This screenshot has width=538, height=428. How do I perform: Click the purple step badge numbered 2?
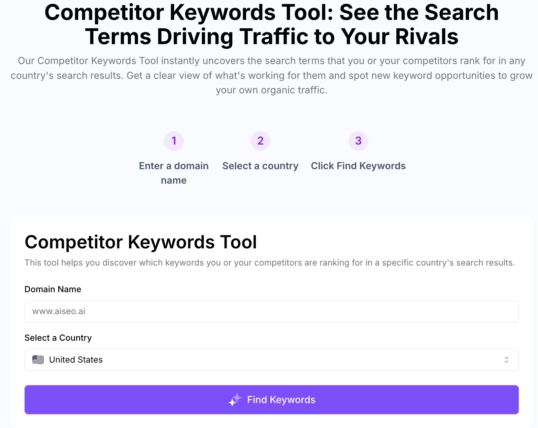tap(260, 141)
